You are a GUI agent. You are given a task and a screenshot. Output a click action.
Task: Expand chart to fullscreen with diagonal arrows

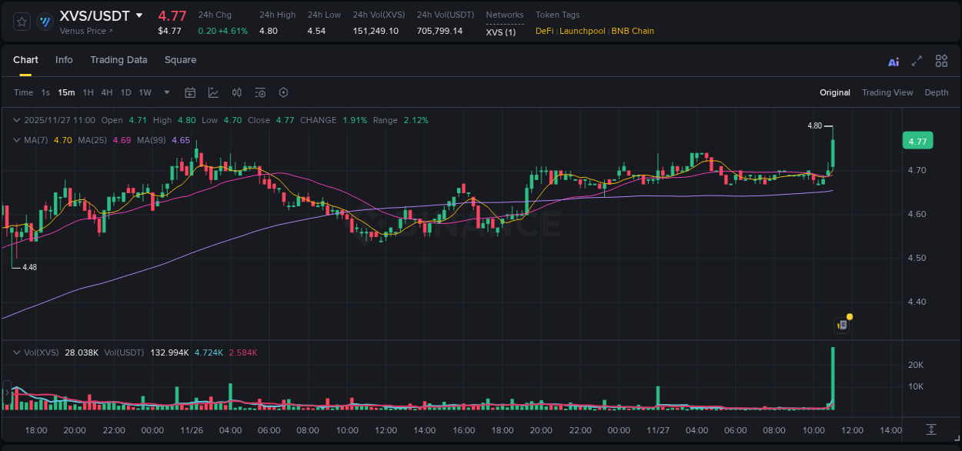pos(916,60)
